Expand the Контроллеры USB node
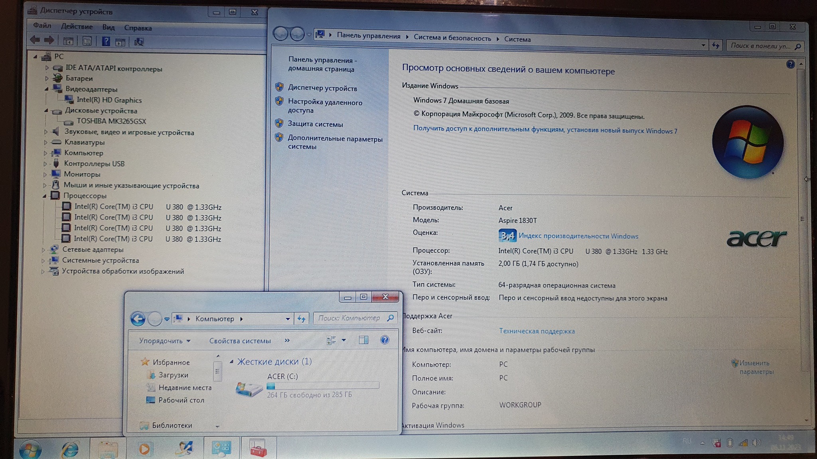This screenshot has width=817, height=459. click(x=45, y=164)
